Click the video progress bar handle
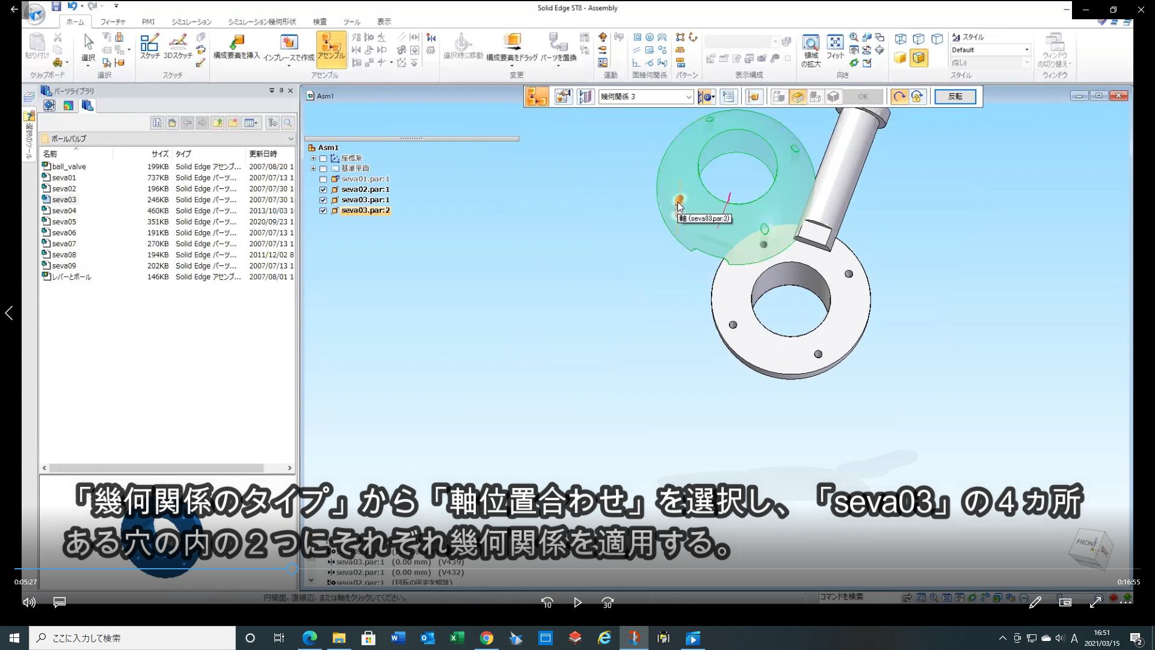Screen dimensions: 1155x650 (292, 569)
